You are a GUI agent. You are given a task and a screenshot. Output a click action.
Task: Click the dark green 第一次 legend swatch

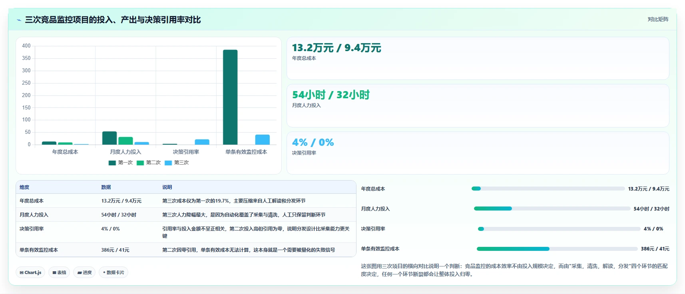click(x=112, y=163)
